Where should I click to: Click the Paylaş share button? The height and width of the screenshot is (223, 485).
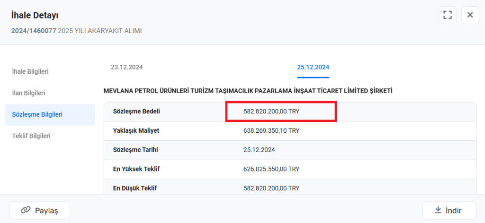click(x=39, y=211)
